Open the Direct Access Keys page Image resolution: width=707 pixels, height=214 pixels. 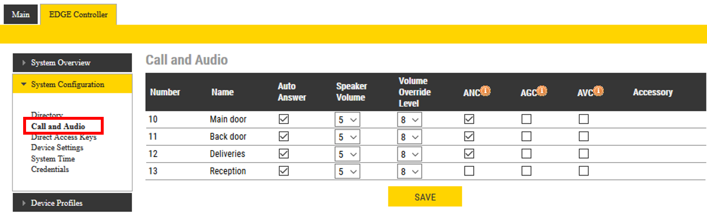coord(64,137)
